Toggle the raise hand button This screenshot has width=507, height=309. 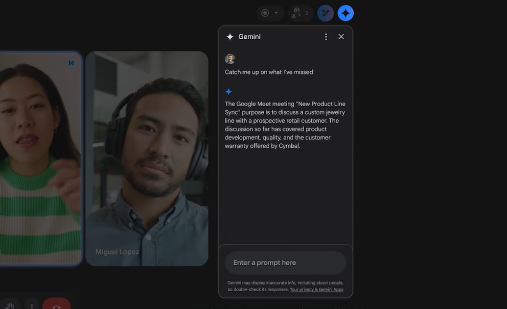click(10, 305)
